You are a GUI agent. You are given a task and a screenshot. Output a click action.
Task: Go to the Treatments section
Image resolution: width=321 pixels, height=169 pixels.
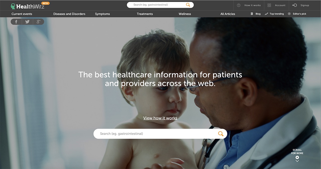pyautogui.click(x=145, y=14)
